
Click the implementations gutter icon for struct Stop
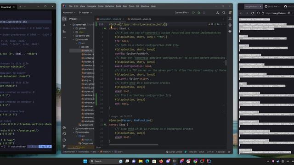pyautogui.click(x=105, y=125)
